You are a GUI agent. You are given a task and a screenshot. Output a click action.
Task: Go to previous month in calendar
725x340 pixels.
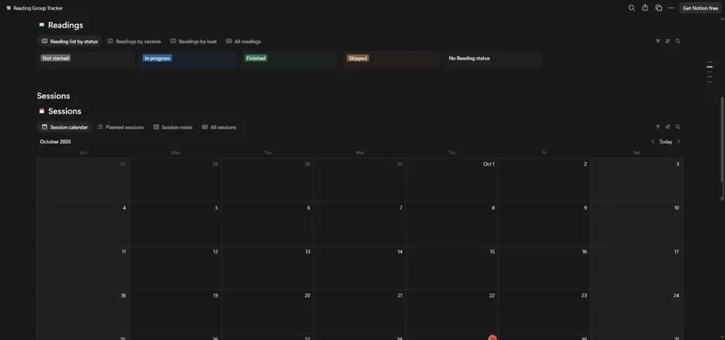tap(652, 141)
